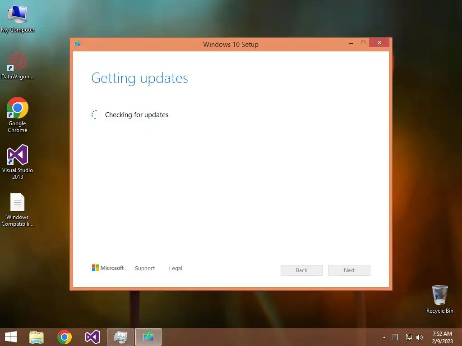The width and height of the screenshot is (462, 346).
Task: Click the 'Getting updates' heading
Action: click(x=140, y=78)
